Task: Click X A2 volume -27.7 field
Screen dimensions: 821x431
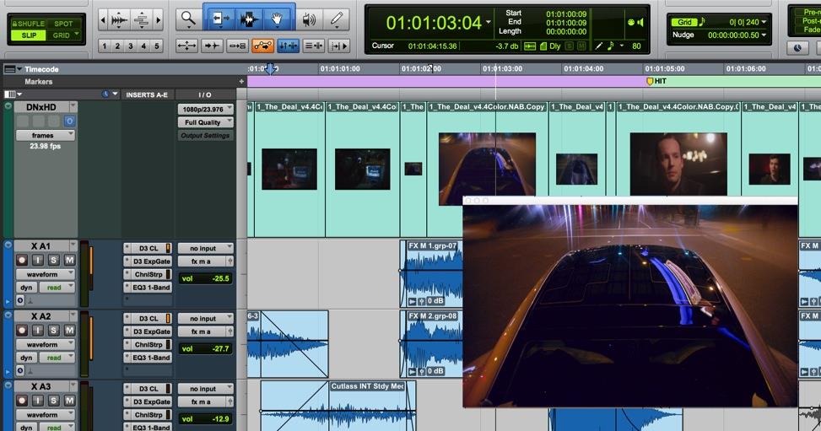Action: click(205, 349)
